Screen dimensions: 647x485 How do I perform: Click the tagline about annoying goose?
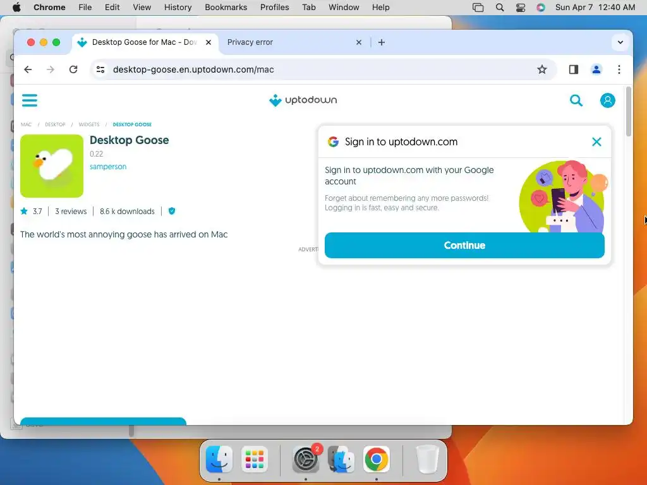(x=124, y=234)
